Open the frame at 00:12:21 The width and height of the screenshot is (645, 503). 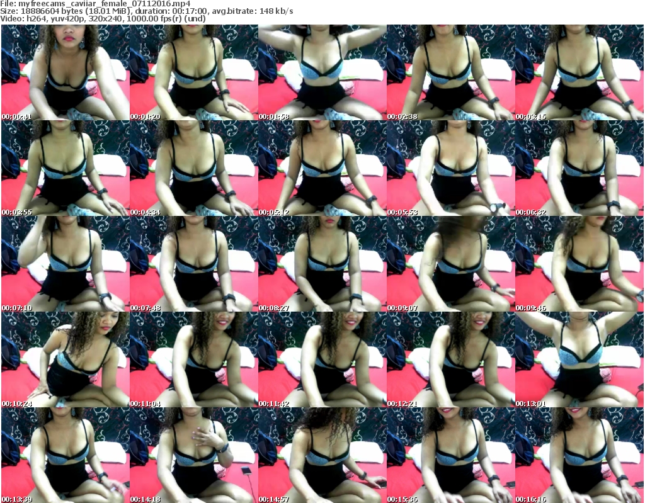pyautogui.click(x=451, y=359)
